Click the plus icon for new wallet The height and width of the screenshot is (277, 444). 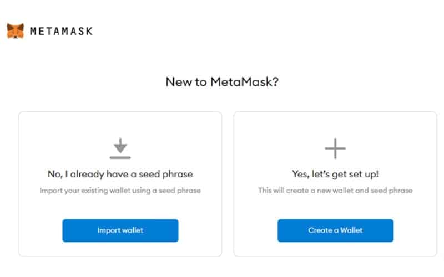(335, 148)
